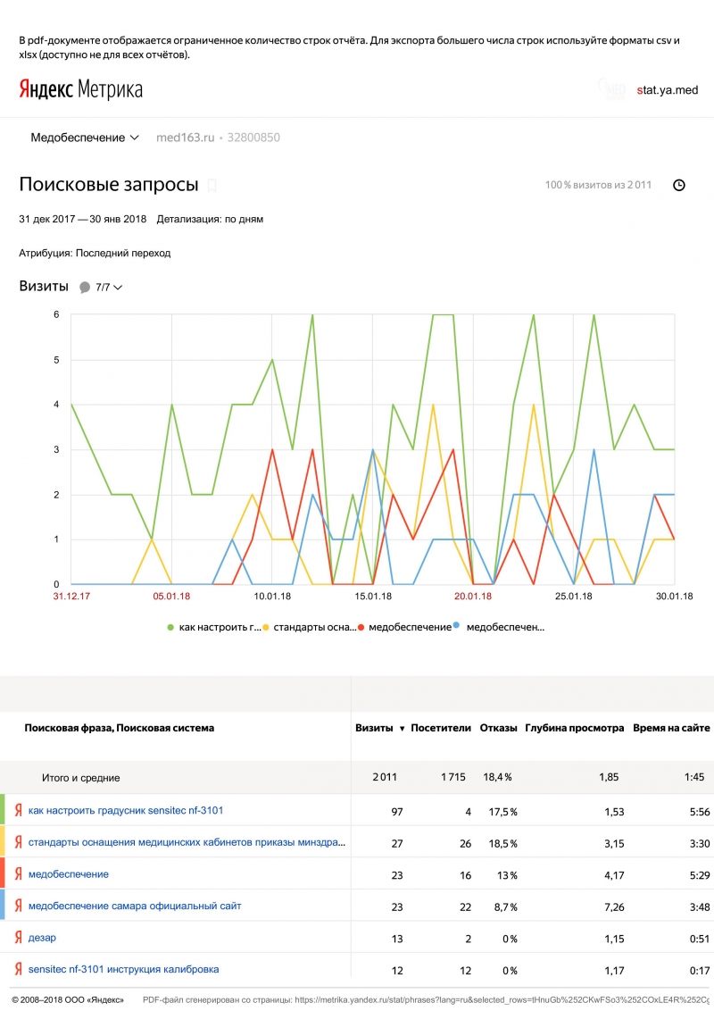This screenshot has height=1011, width=714.
Task: Click total visits value 2 011 in table
Action: (385, 777)
